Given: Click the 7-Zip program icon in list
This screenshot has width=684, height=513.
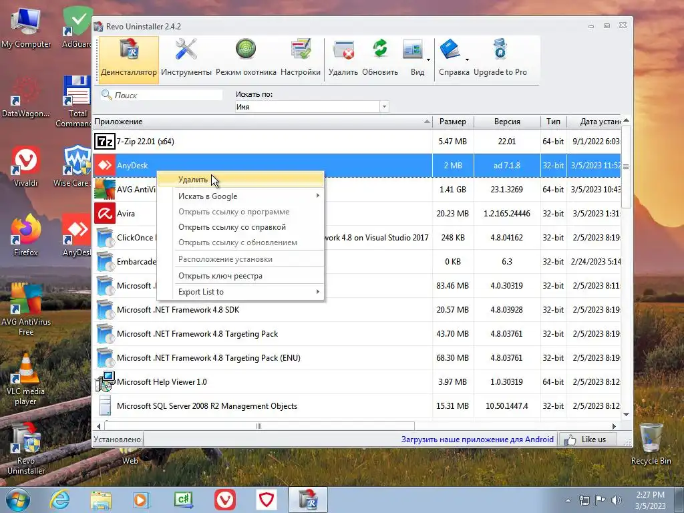Looking at the screenshot, I should pyautogui.click(x=105, y=142).
